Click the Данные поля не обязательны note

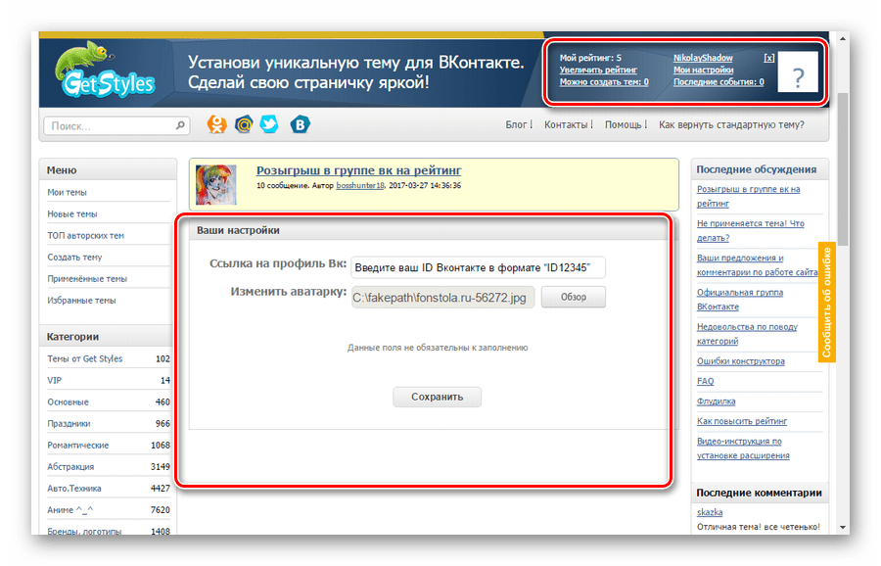coord(438,348)
